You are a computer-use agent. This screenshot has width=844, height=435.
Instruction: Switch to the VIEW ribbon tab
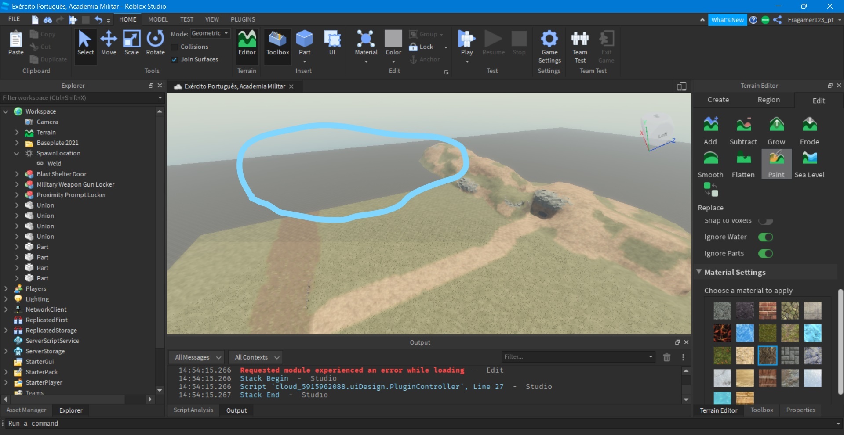coord(212,19)
